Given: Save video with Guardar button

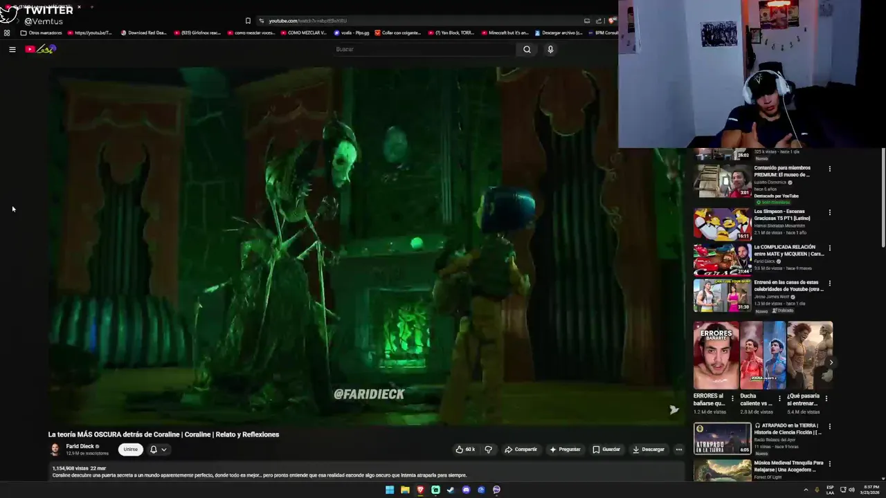Looking at the screenshot, I should click(606, 450).
